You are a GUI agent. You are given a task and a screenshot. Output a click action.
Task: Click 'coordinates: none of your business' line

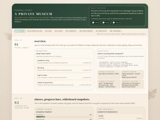click(113, 62)
